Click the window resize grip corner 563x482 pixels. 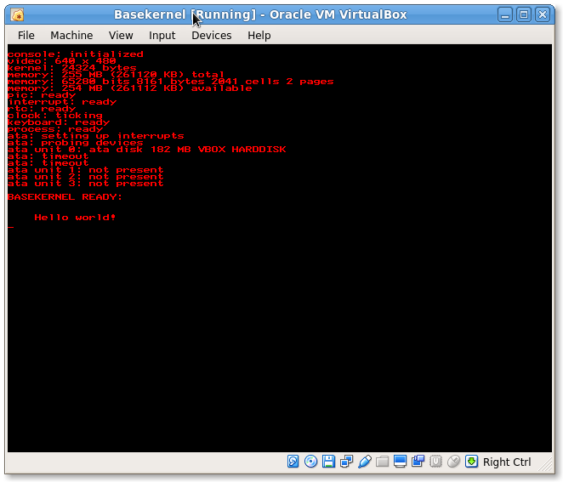pyautogui.click(x=546, y=465)
